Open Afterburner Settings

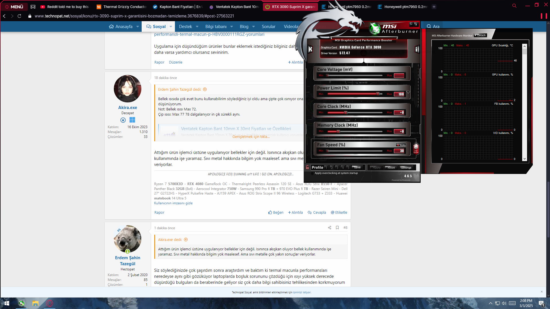point(406,168)
